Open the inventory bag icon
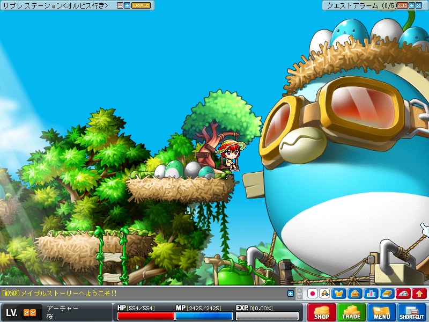This screenshot has width=429, height=322. 355,294
